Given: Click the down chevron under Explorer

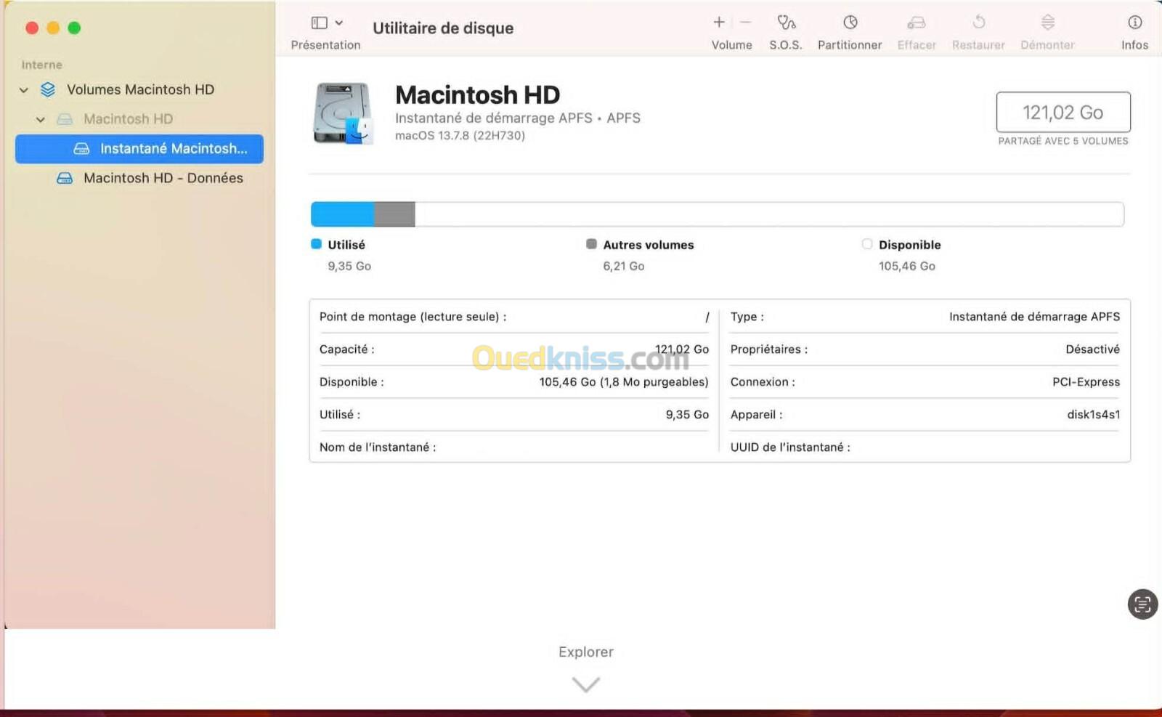Looking at the screenshot, I should tap(586, 684).
